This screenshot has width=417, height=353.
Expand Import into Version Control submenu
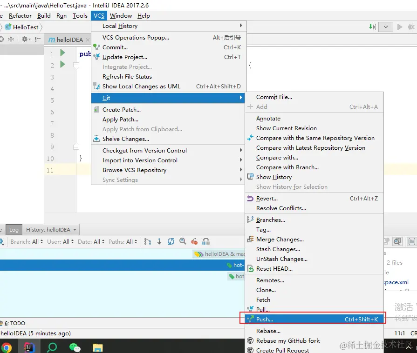[168, 160]
